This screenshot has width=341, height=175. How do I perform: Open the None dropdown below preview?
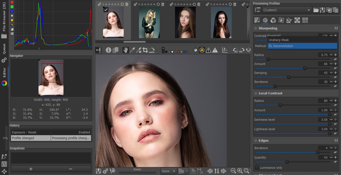tap(169, 171)
